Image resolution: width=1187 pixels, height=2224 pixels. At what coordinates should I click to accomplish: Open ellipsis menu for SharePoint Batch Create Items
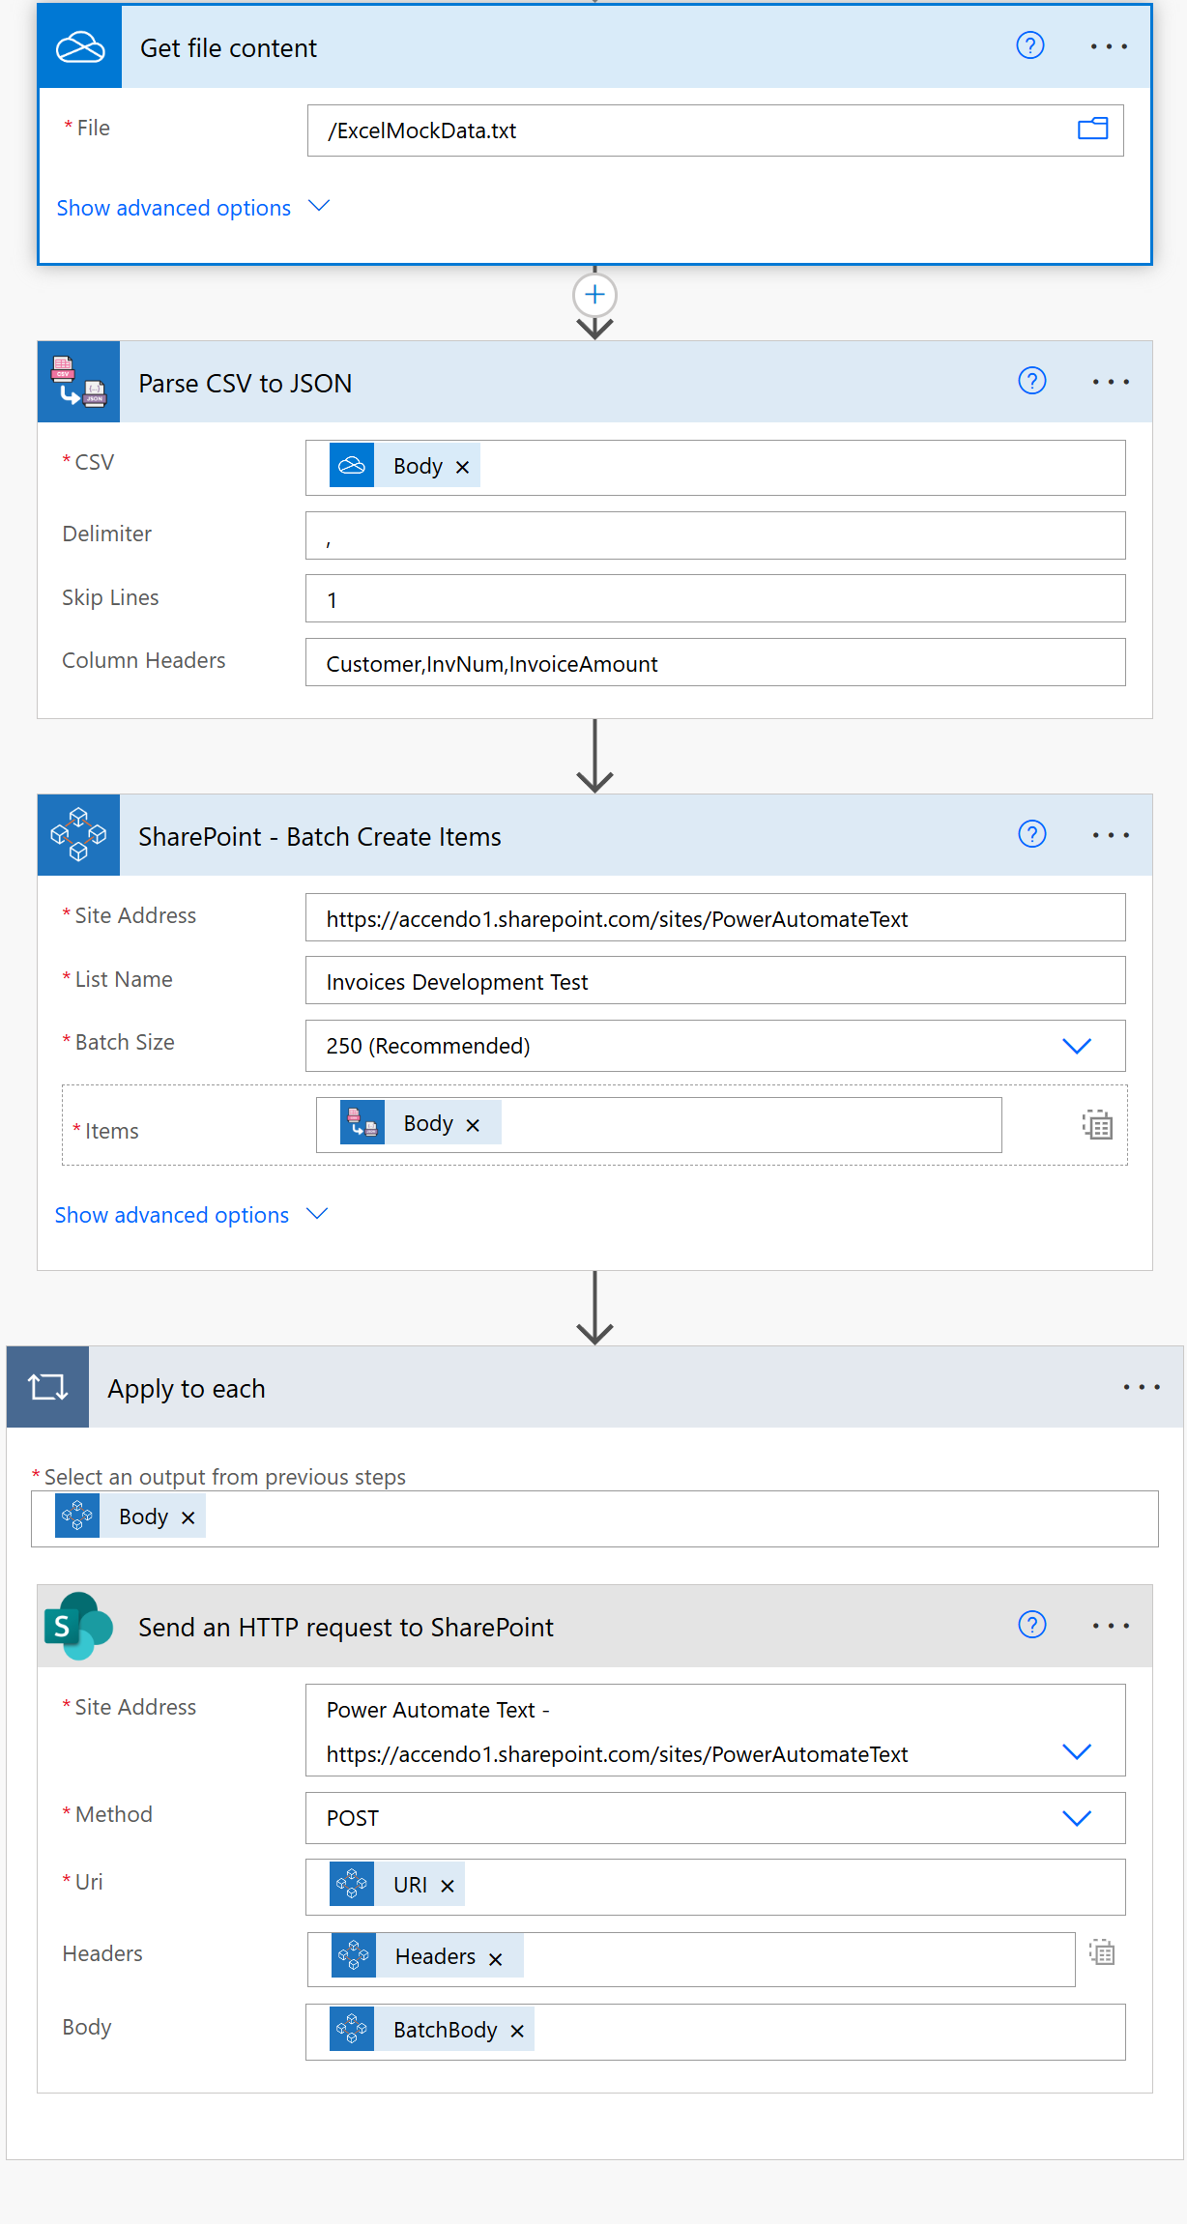point(1111,835)
